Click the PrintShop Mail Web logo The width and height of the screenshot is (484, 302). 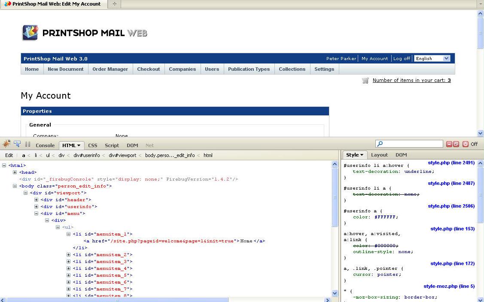85,33
